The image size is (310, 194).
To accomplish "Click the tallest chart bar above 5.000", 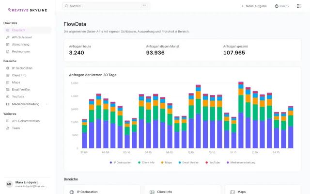I will (x=241, y=115).
